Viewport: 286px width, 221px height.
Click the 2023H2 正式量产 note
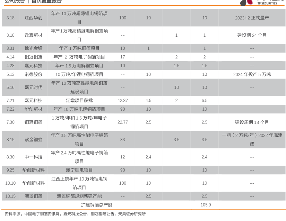(252, 18)
